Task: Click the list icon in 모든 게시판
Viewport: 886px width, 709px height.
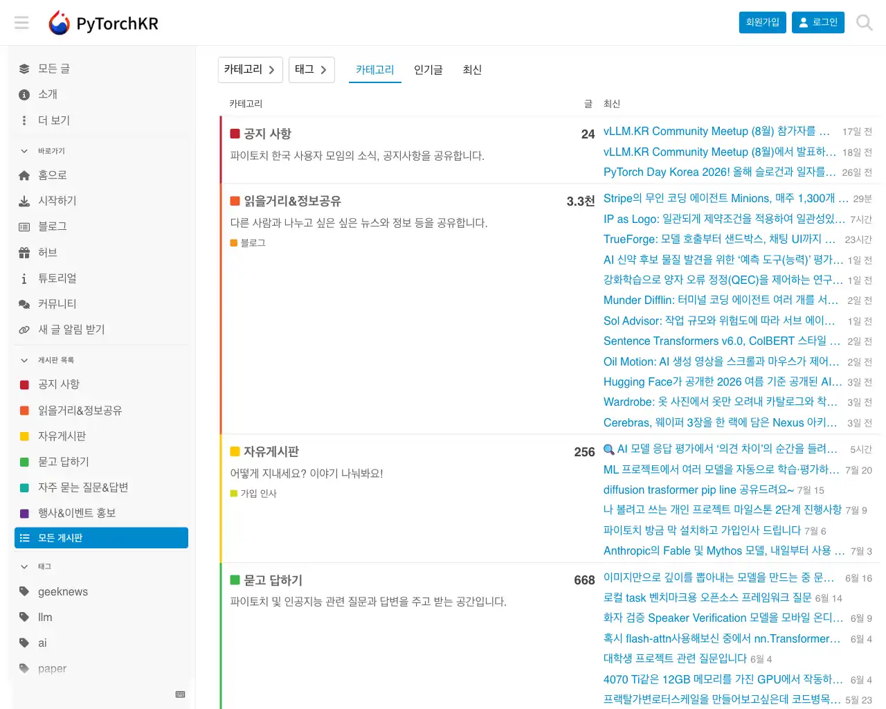Action: click(24, 538)
